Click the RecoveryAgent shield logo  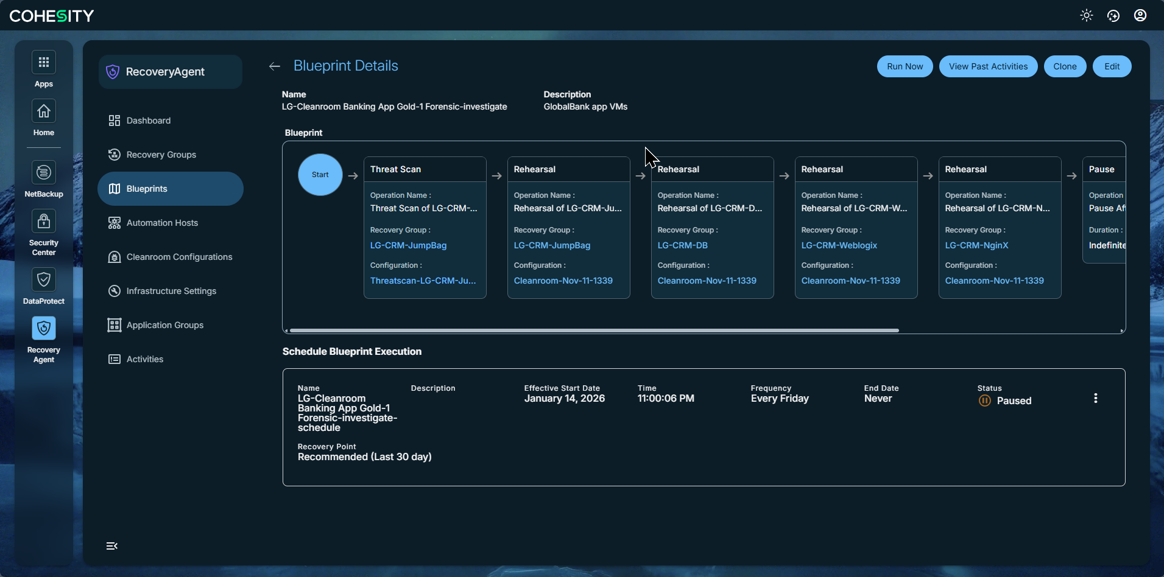coord(113,72)
